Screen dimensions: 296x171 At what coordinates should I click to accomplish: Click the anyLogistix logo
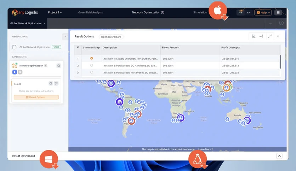coord(25,13)
